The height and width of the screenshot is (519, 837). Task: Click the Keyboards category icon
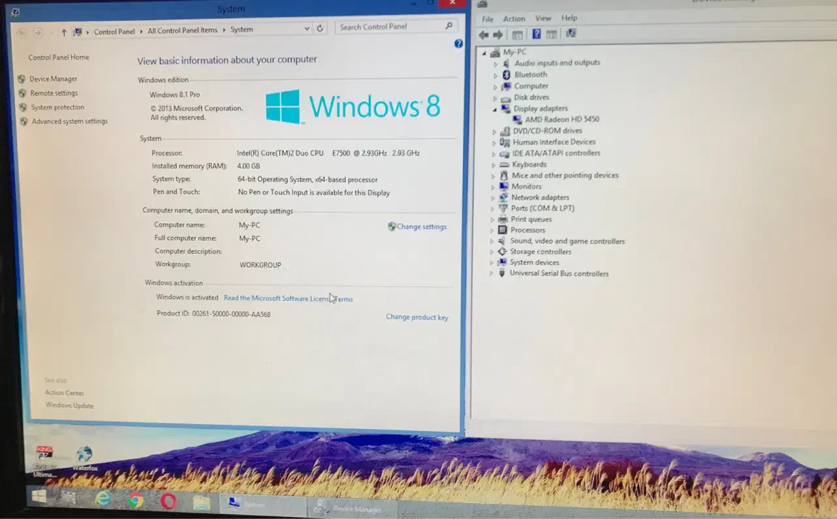pos(504,165)
